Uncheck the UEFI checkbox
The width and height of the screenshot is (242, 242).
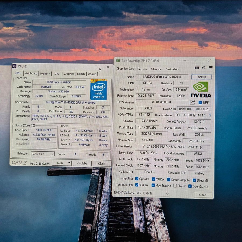tap(200, 103)
